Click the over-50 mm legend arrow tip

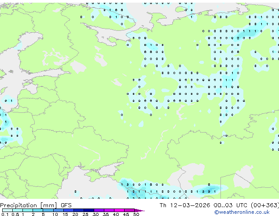(x=139, y=211)
